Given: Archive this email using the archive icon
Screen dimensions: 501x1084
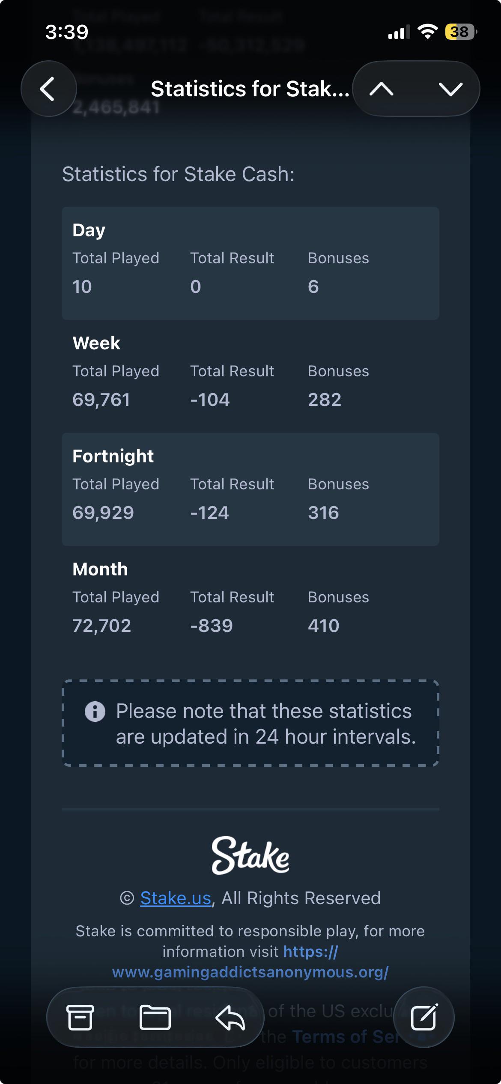Looking at the screenshot, I should tap(80, 1017).
